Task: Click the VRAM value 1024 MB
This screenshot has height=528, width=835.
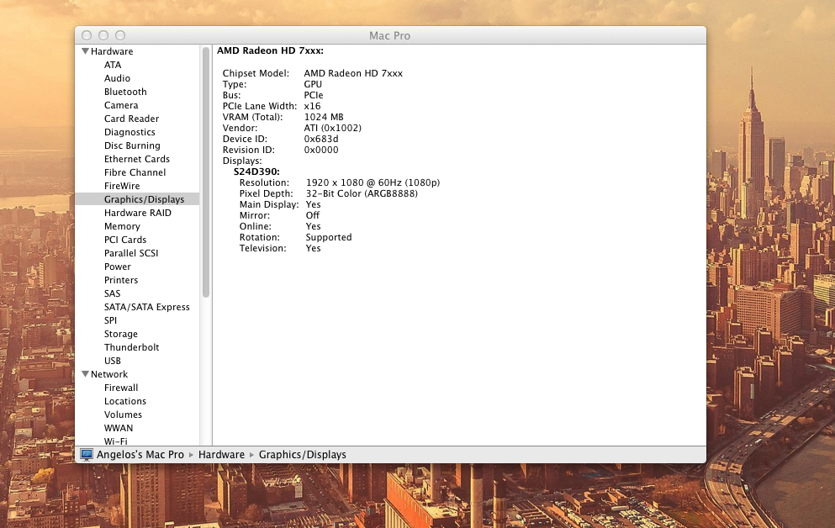Action: [324, 117]
